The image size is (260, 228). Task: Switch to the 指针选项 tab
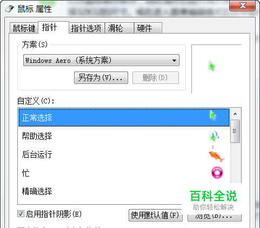click(86, 28)
